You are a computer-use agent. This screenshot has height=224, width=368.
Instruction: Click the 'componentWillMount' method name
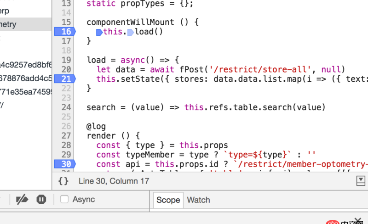131,22
